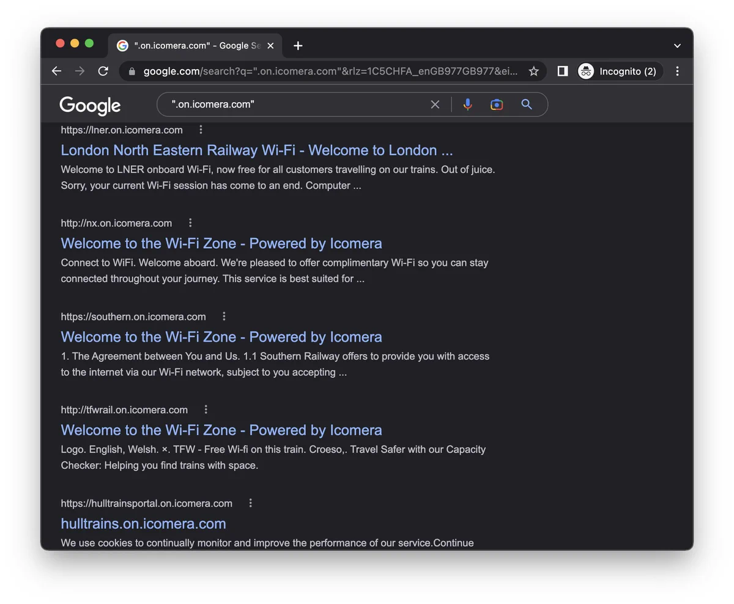Expand the tab search chevron in the tab strip
Screen dimensions: 734x604
pyautogui.click(x=677, y=46)
